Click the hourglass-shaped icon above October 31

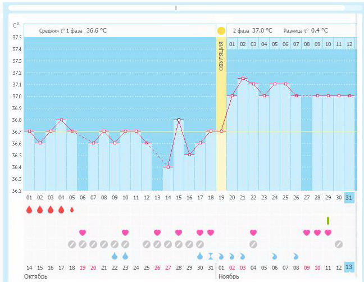click(211, 256)
